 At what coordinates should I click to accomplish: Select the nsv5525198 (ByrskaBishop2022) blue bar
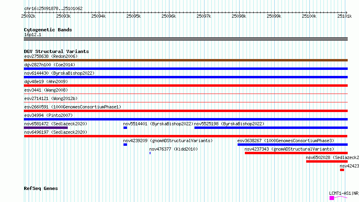click(271, 128)
